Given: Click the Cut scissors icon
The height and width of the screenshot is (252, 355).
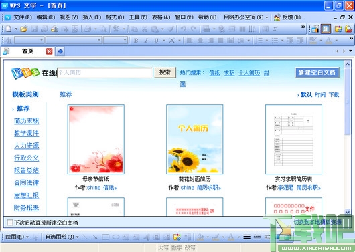Looking at the screenshot, I should (x=145, y=29).
